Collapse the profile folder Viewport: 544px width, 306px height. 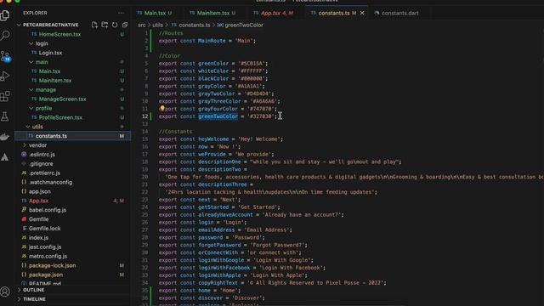coord(43,108)
